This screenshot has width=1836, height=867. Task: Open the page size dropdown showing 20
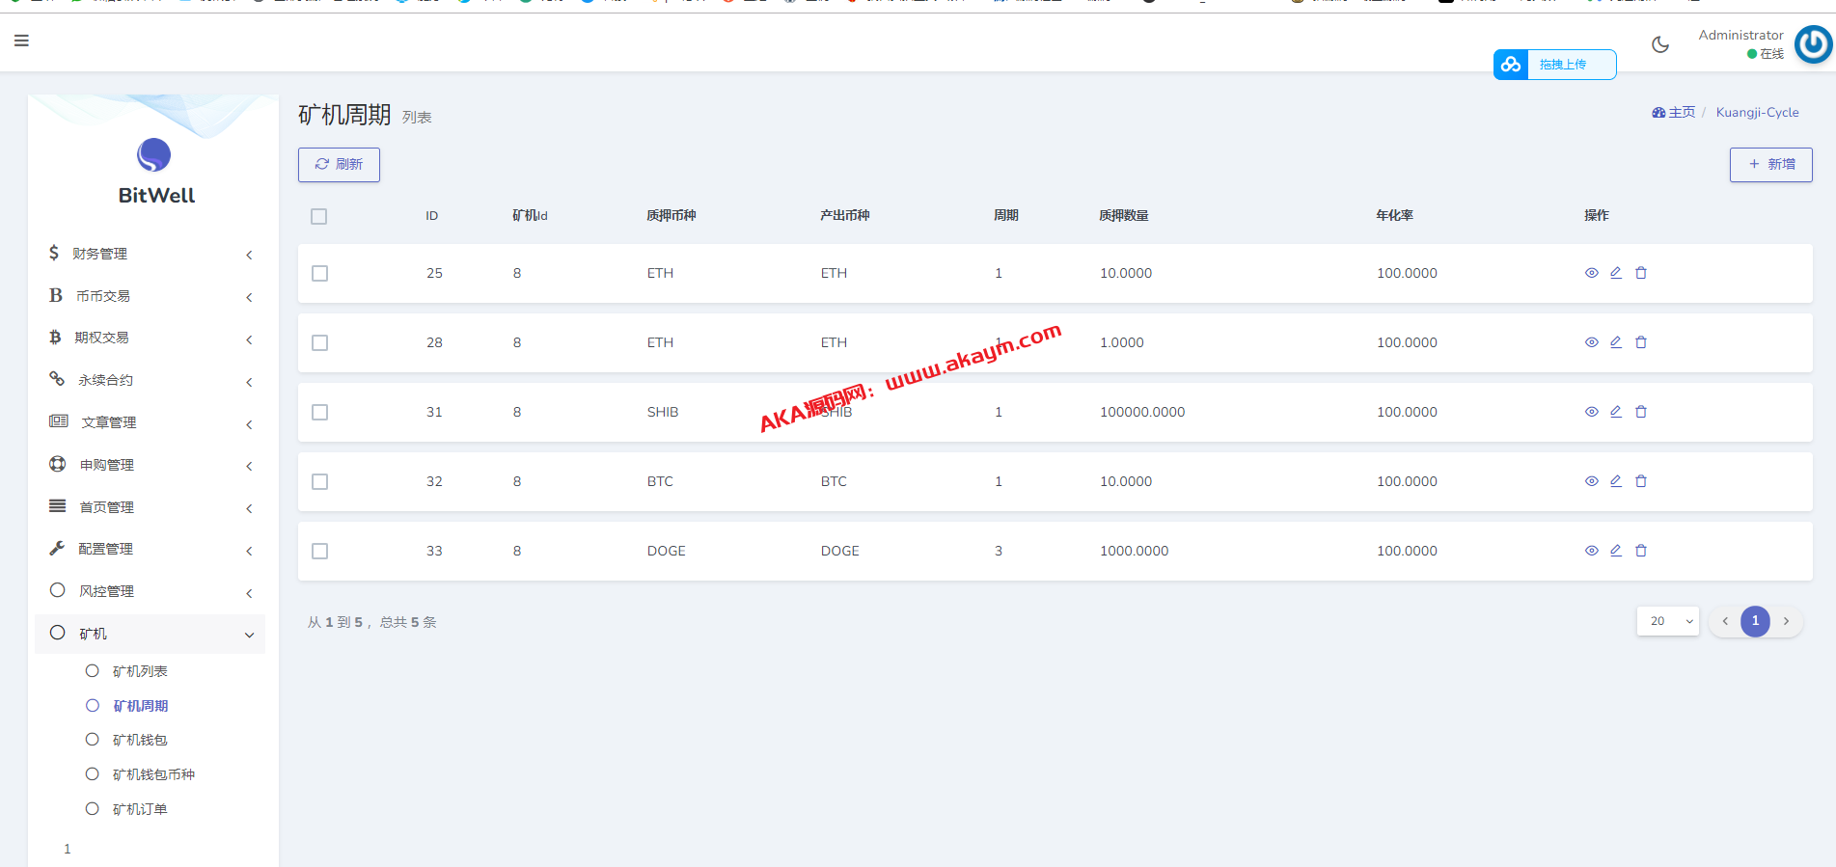[1668, 621]
